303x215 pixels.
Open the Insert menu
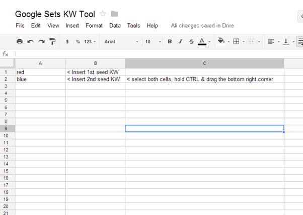(72, 26)
